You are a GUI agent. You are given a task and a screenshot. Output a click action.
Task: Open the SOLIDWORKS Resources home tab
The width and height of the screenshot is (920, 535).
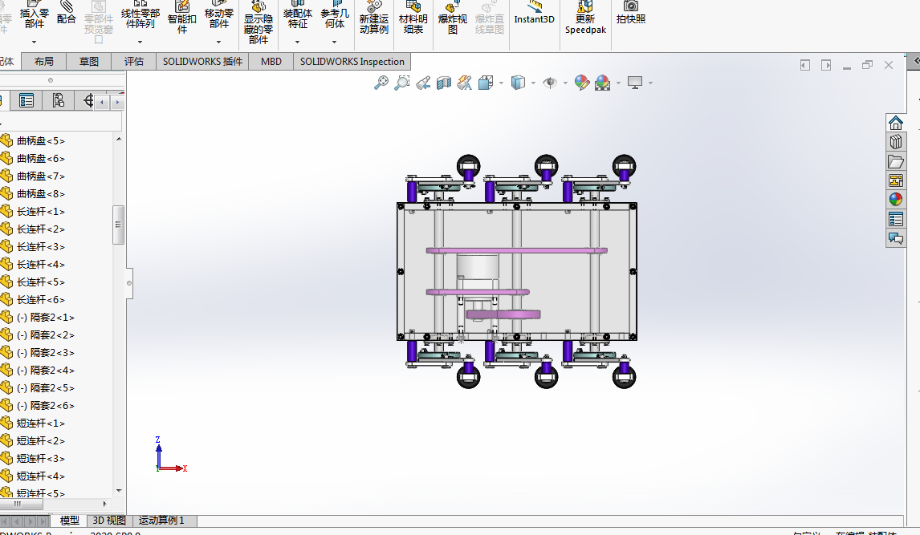[896, 123]
